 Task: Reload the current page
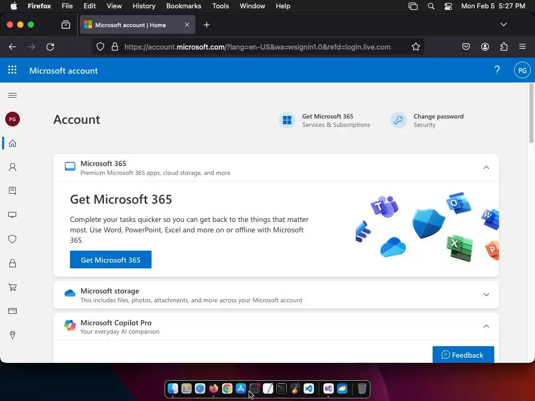coord(50,46)
